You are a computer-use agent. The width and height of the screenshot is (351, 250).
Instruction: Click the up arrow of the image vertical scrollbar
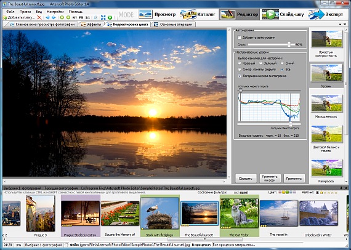(x=229, y=30)
